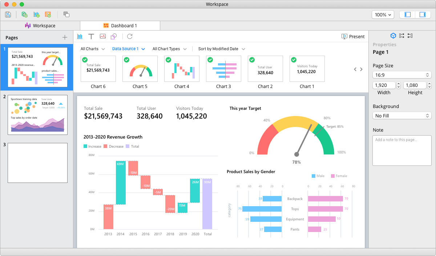The width and height of the screenshot is (436, 256).
Task: Click the overlapping windows icon in toolbar
Action: click(66, 15)
